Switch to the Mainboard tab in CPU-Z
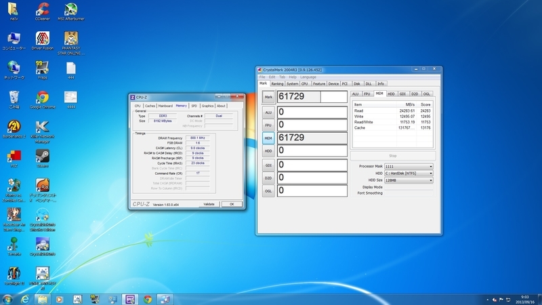Viewport: 542px width, 305px height. point(165,106)
